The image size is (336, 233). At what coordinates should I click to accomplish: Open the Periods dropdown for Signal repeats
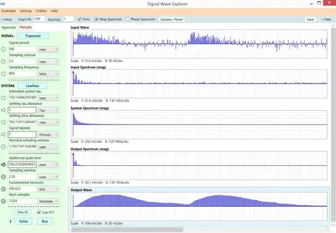click(x=48, y=135)
